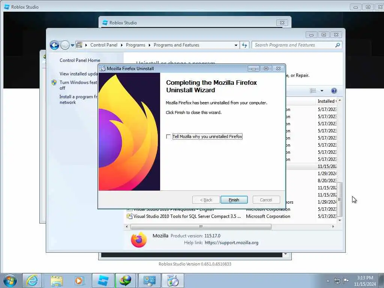384x288 pixels.
Task: Click the horizontal scrollbar thumb in program list
Action: 201,227
